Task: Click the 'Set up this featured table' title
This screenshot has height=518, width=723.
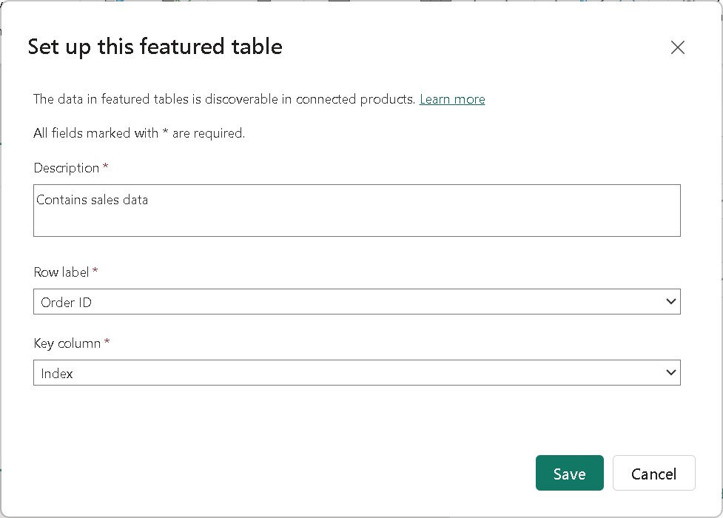Action: [x=155, y=47]
